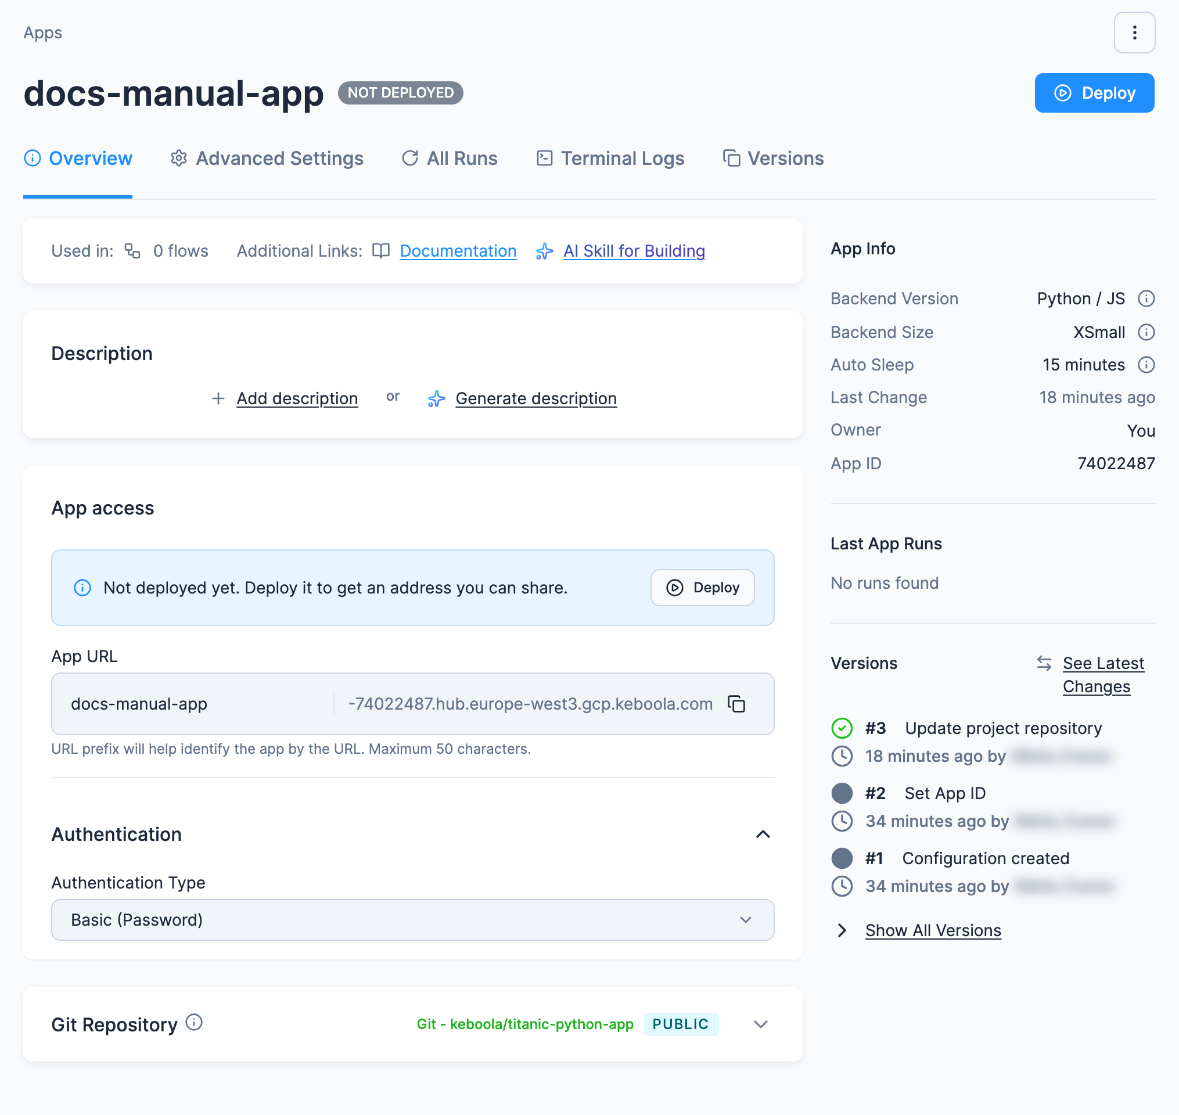Screen dimensions: 1179x1115
Task: Open the Advanced Settings tab
Action: tap(267, 159)
